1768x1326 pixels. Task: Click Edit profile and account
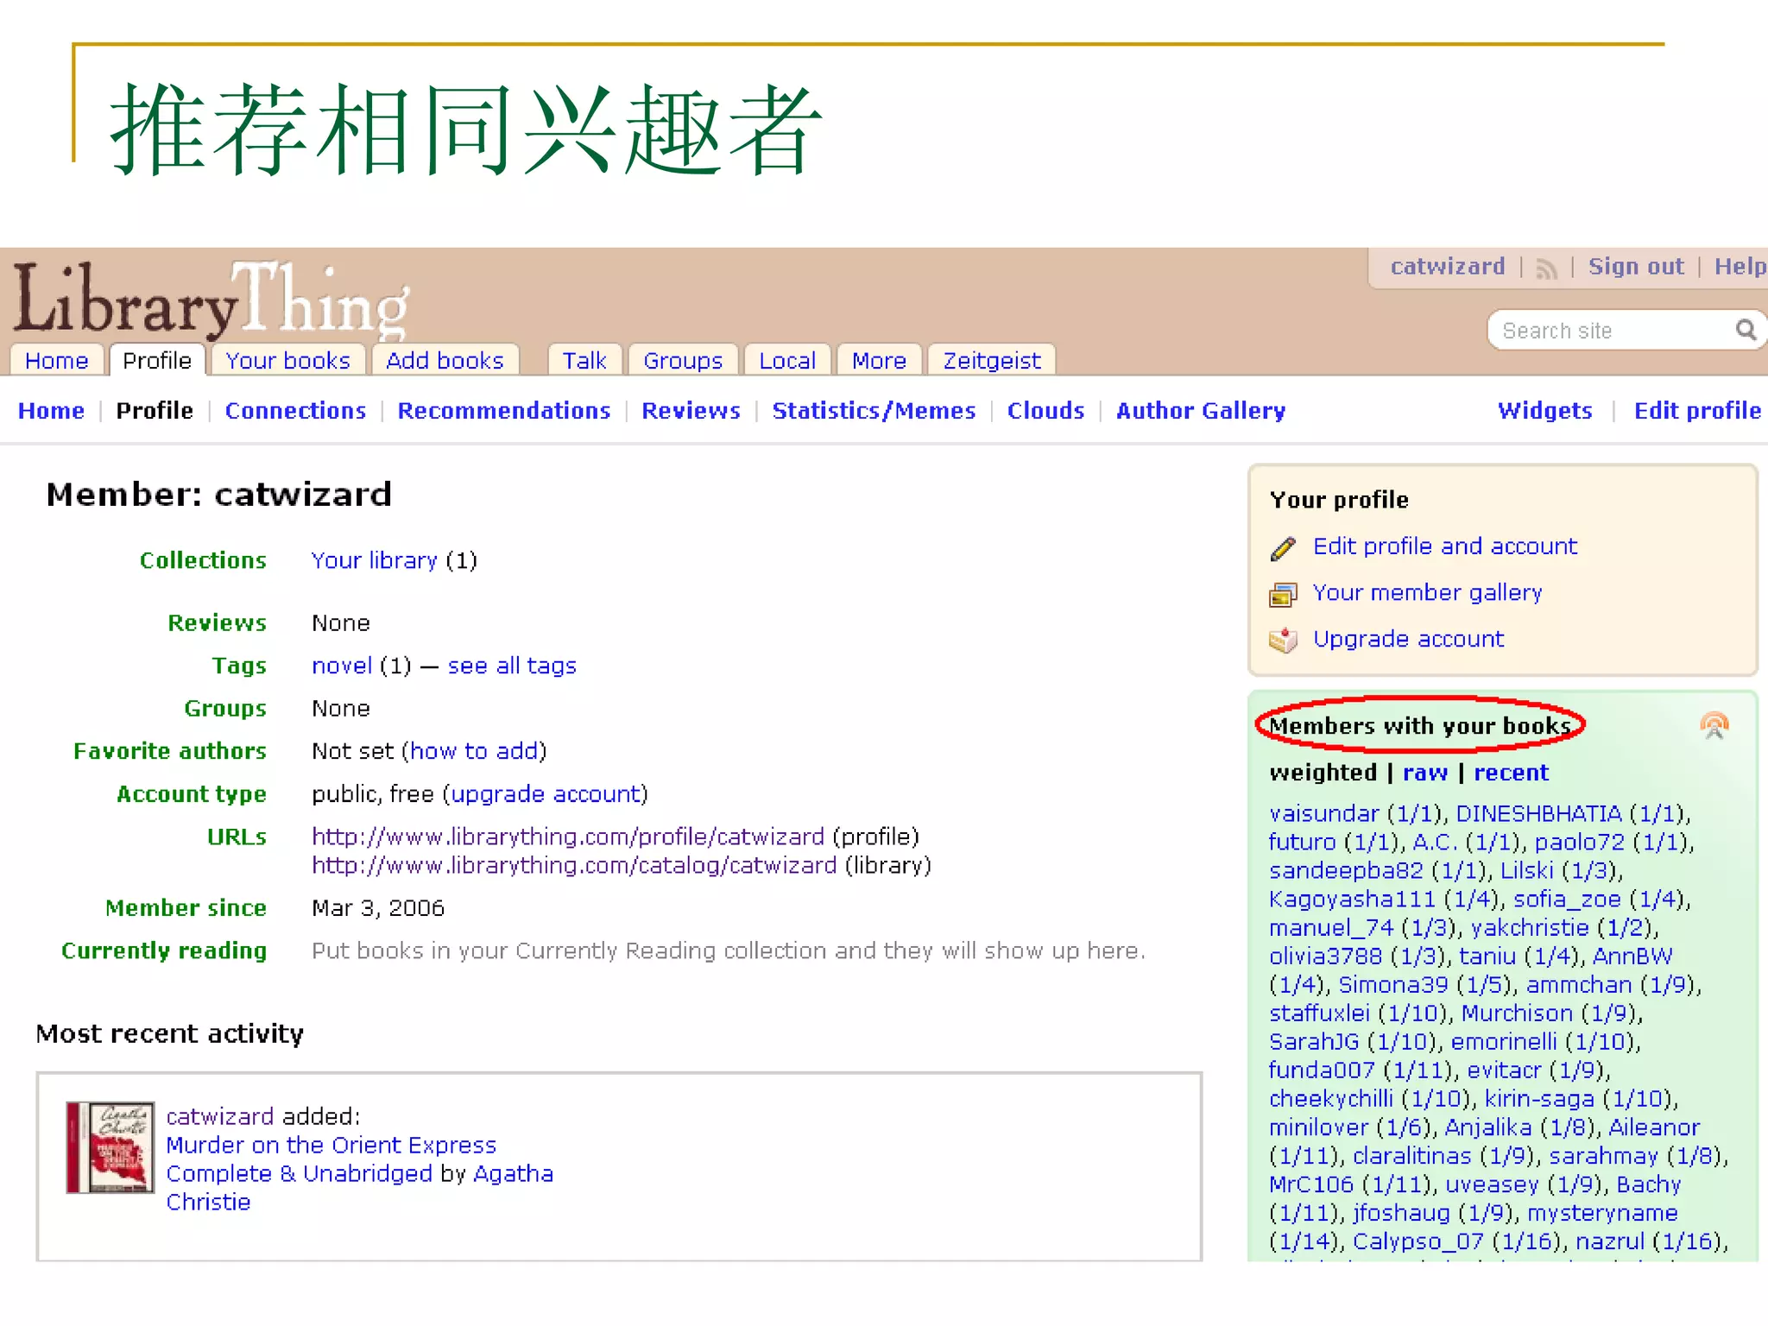point(1445,546)
